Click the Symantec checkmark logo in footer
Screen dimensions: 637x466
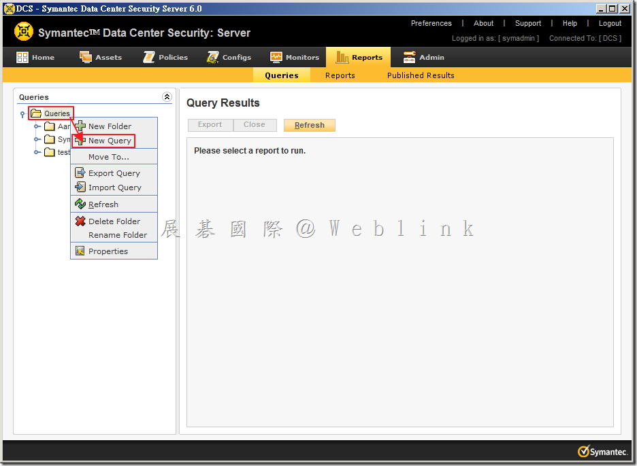(603, 451)
